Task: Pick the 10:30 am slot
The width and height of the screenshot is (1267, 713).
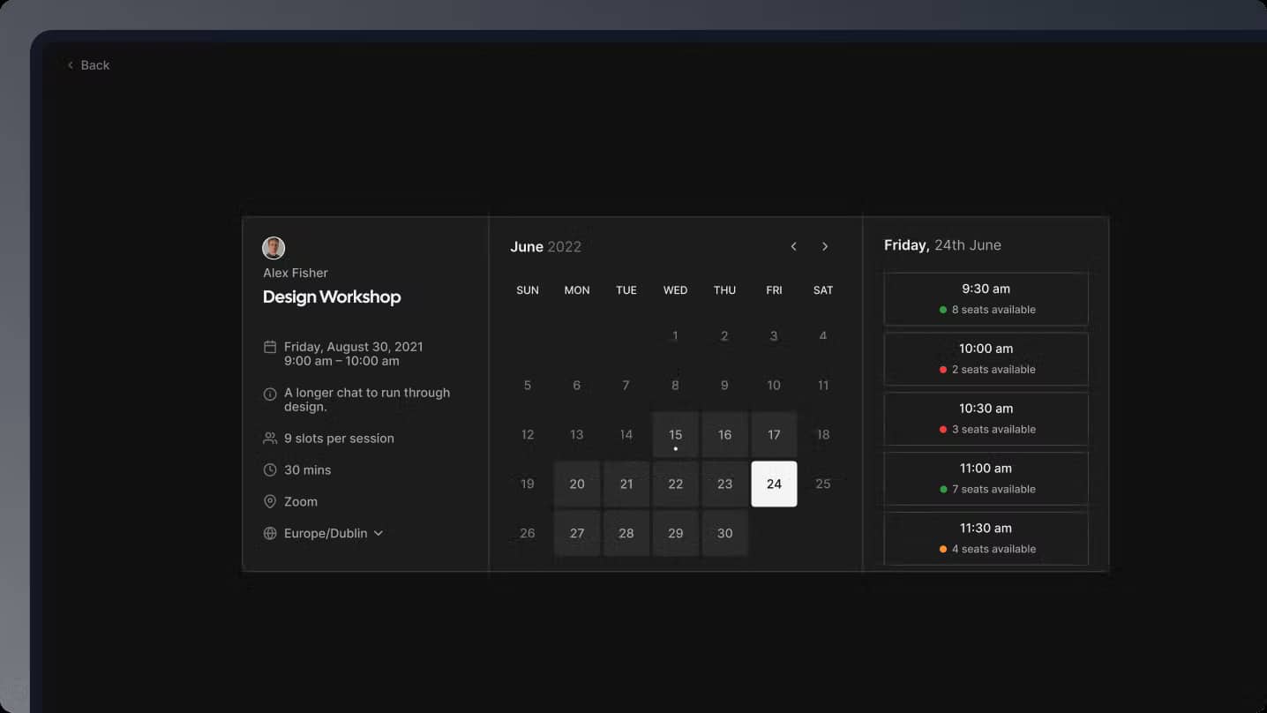Action: coord(986,418)
